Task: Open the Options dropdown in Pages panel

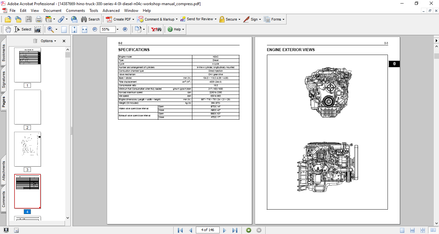Action: pos(48,41)
